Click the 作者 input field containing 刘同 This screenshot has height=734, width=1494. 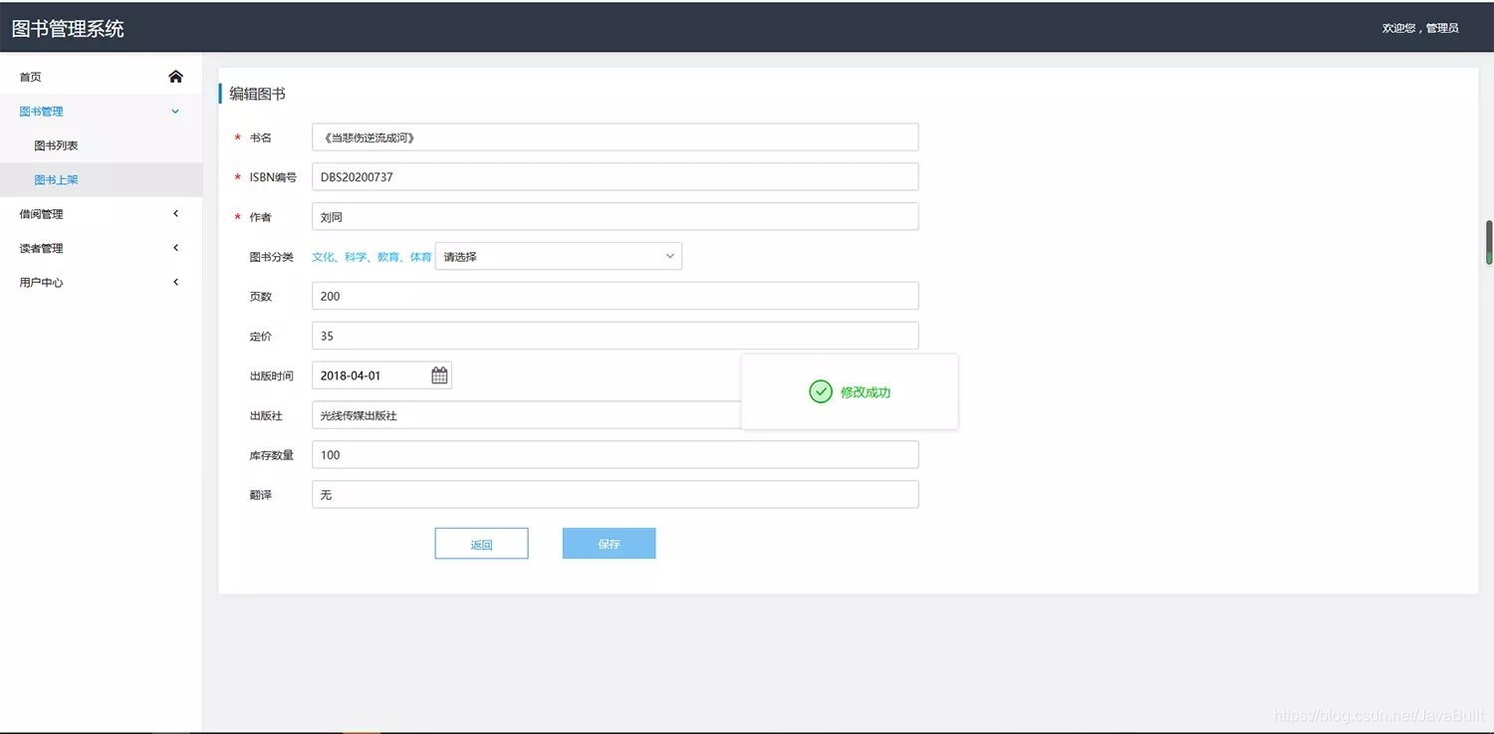coord(615,216)
